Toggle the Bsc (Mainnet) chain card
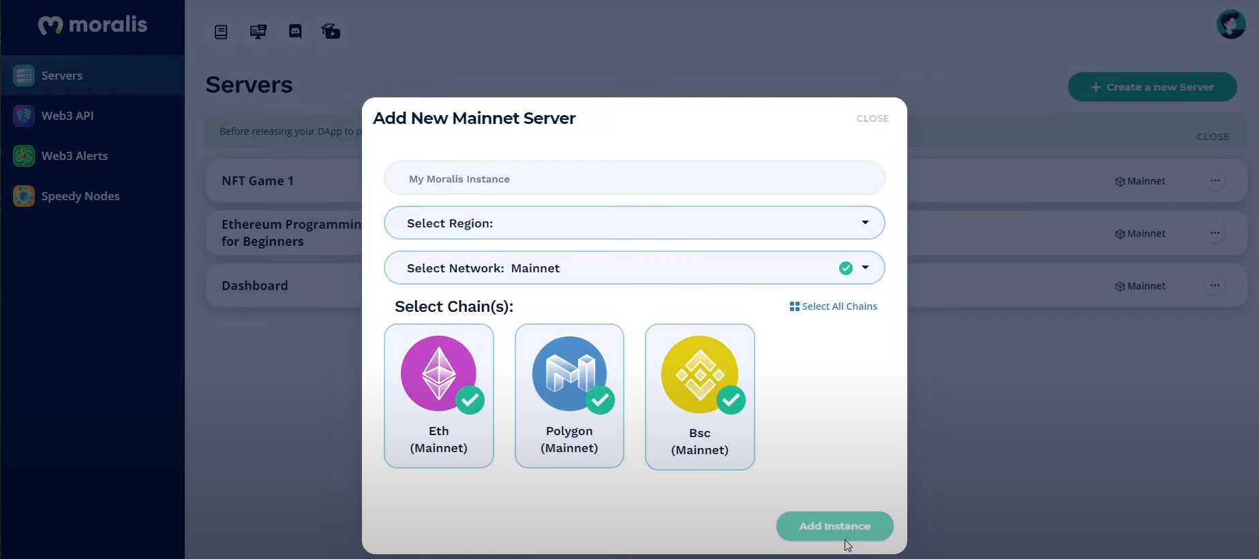 (x=700, y=397)
